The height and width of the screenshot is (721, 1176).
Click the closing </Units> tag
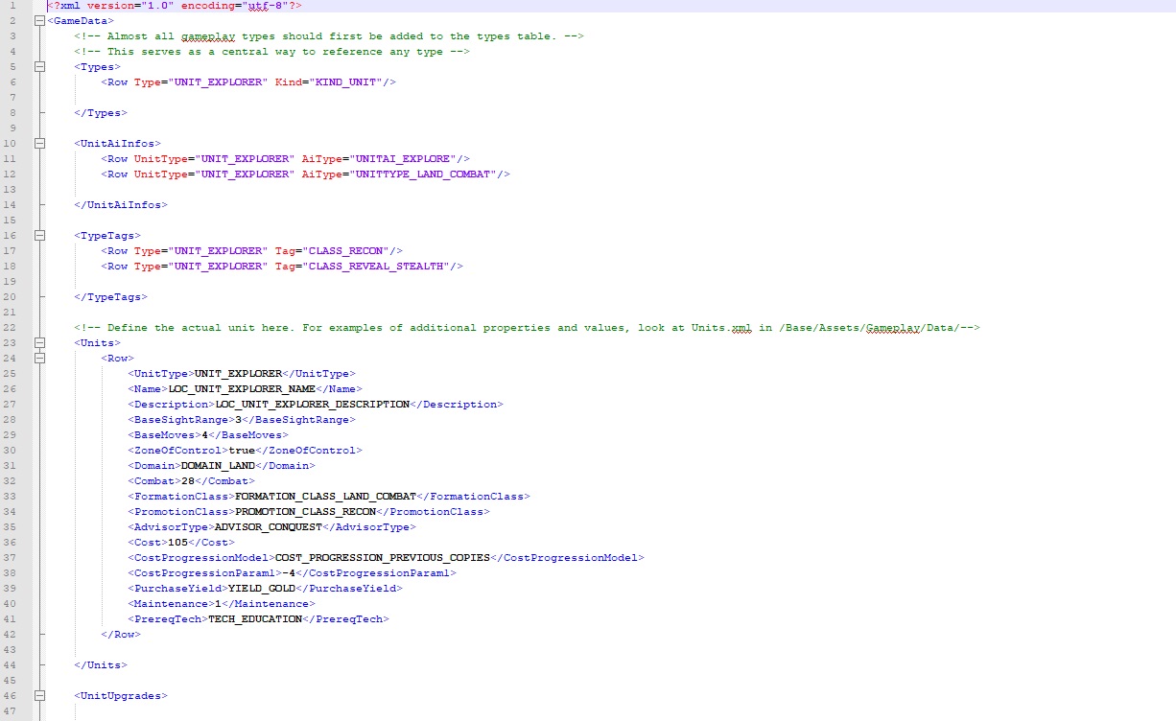[x=101, y=665]
